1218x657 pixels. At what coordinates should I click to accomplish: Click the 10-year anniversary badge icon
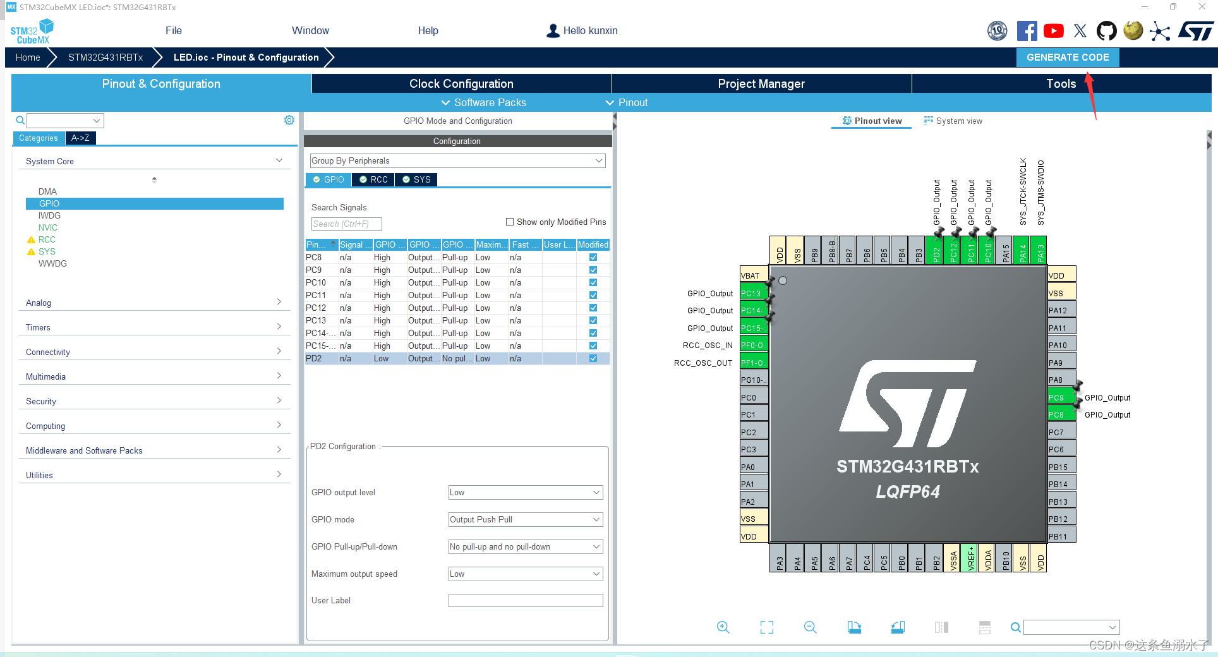point(998,31)
